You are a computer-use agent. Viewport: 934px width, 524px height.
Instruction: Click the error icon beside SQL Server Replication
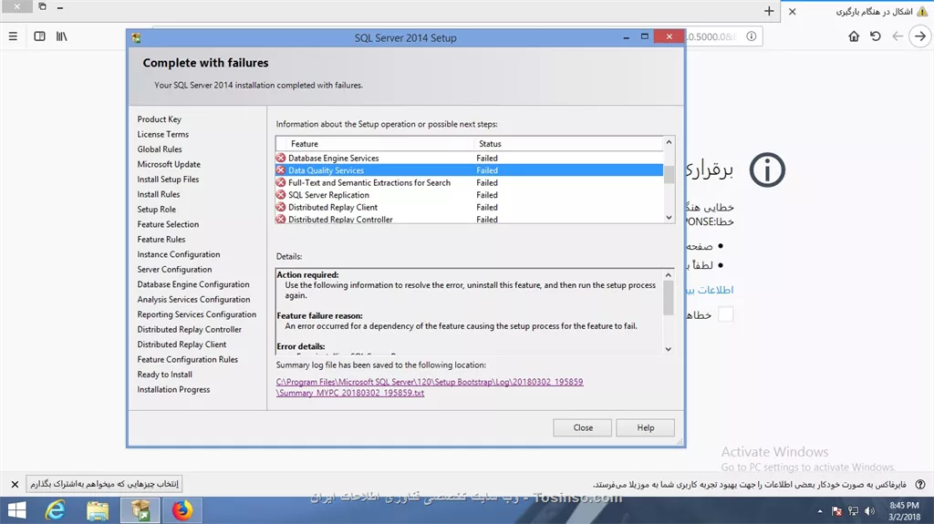281,195
